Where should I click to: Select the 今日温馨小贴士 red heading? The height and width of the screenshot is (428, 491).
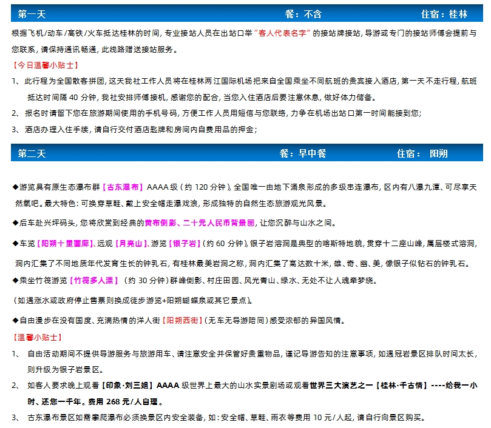(46, 64)
